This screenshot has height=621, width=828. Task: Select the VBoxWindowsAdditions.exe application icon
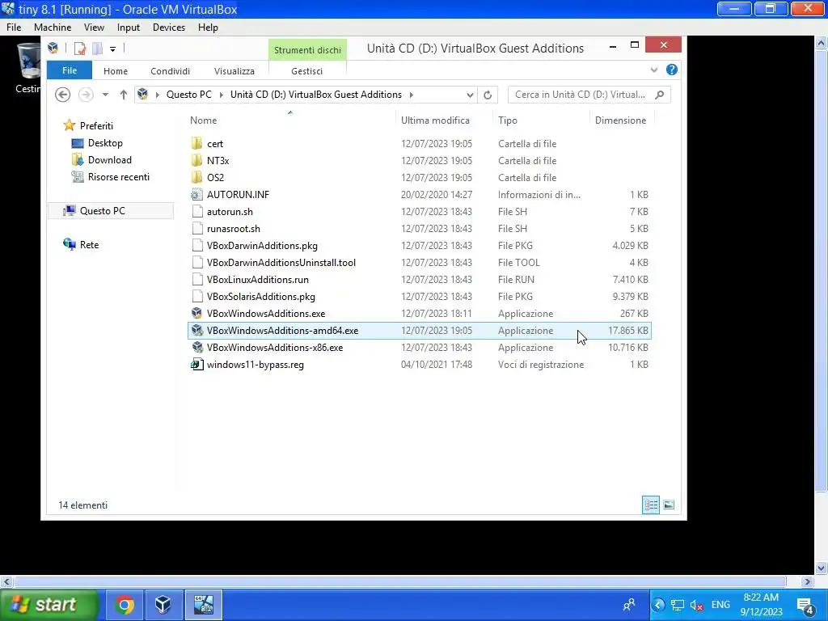tap(197, 313)
